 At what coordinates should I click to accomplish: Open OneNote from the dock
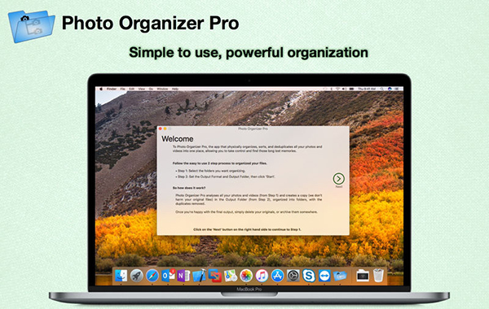click(183, 276)
